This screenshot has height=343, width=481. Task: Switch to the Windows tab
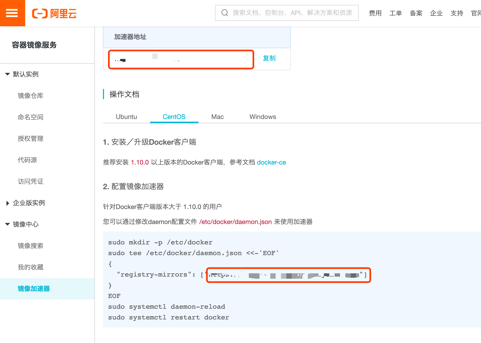click(262, 117)
